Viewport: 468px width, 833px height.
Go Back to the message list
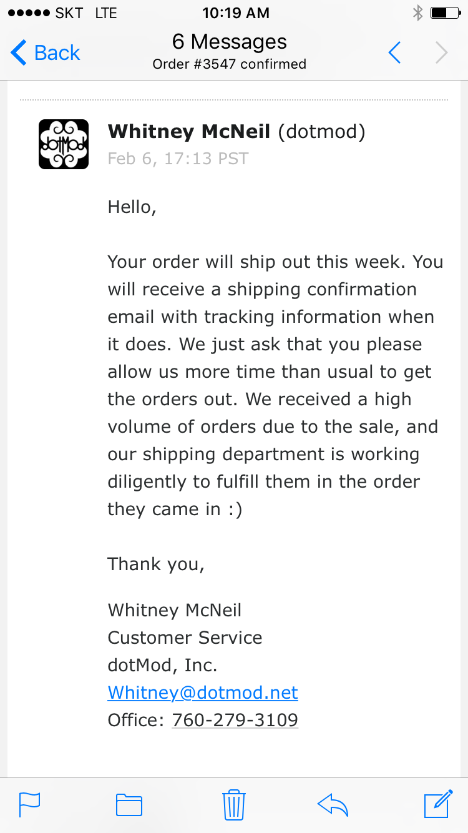pos(46,53)
